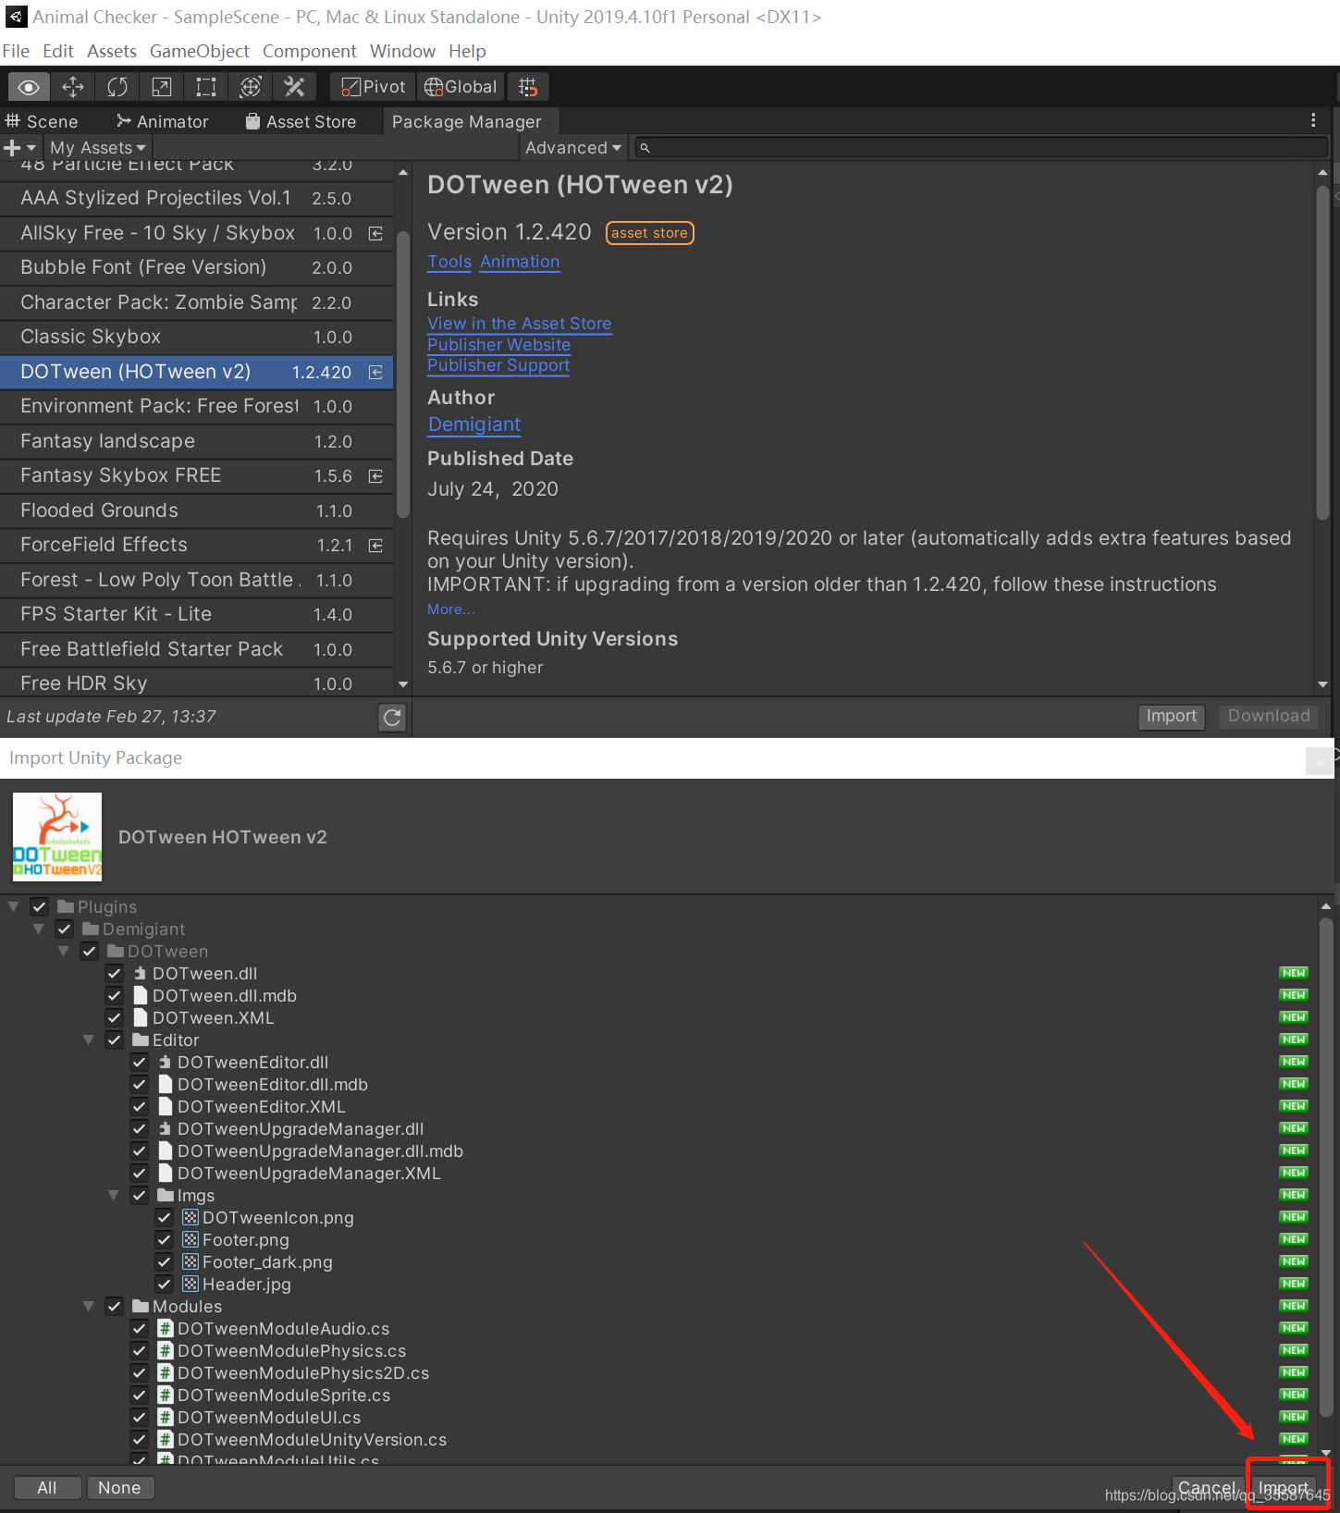Click the DOTweenModuleAudio.cs script icon
Image resolution: width=1340 pixels, height=1513 pixels.
(165, 1328)
